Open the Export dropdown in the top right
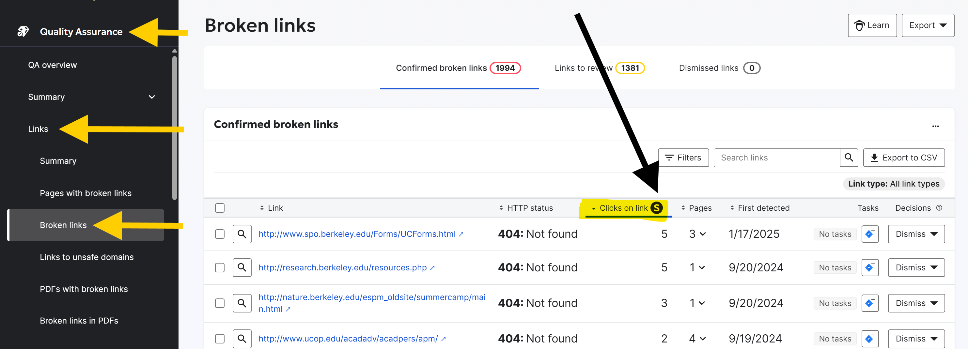Viewport: 968px width, 349px height. (x=927, y=25)
